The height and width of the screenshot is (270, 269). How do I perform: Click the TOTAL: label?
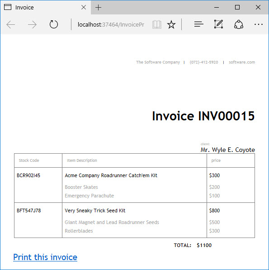(x=183, y=245)
